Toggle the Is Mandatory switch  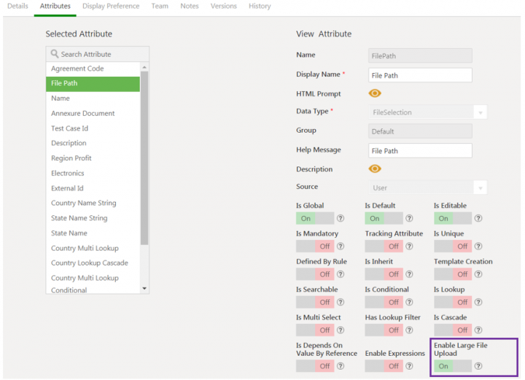pos(315,247)
